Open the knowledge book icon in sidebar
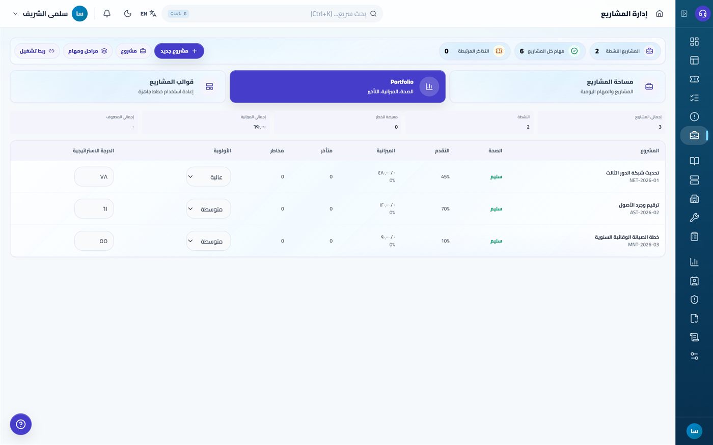 pyautogui.click(x=694, y=161)
